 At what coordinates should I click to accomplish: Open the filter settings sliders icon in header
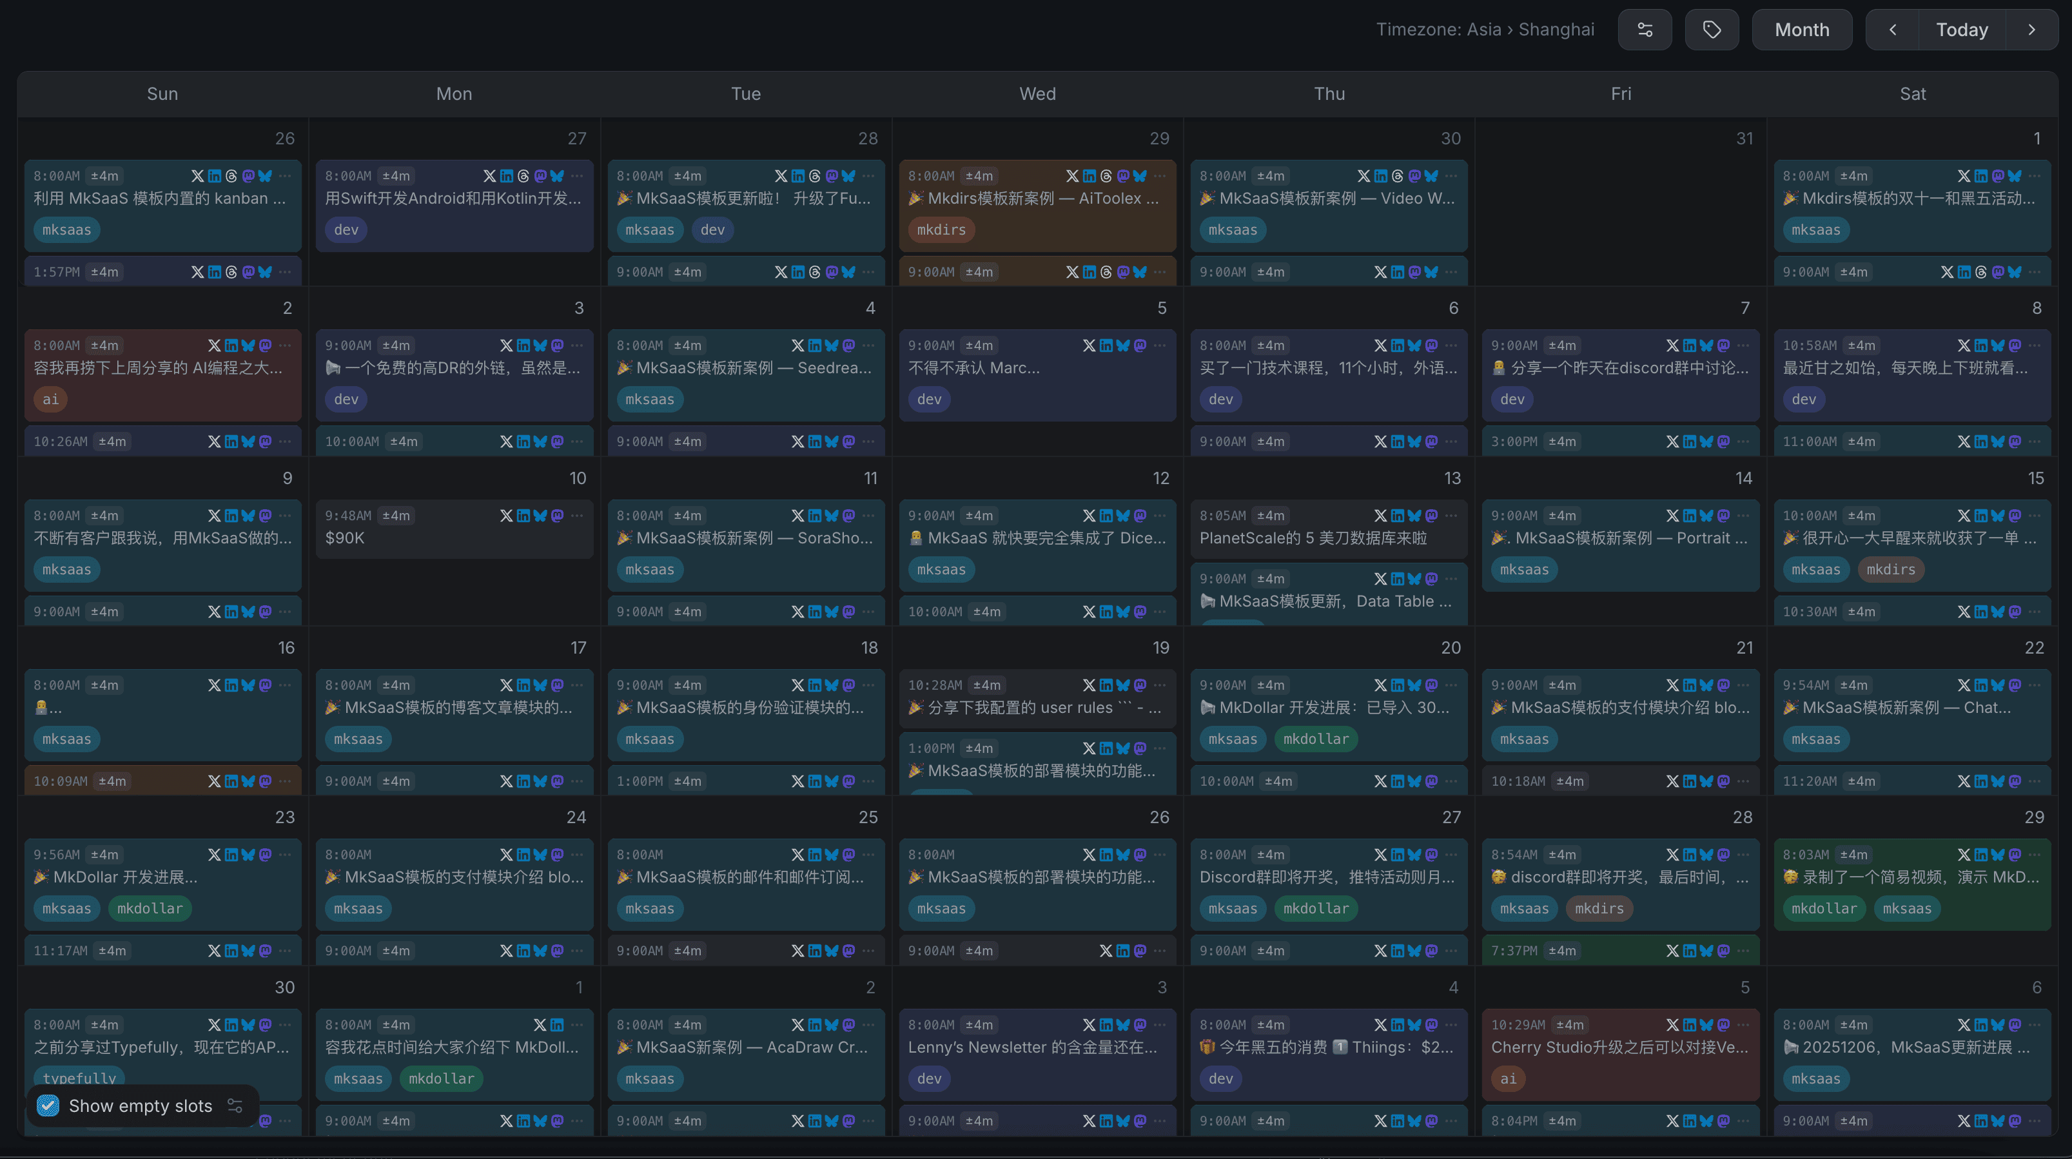tap(1645, 30)
